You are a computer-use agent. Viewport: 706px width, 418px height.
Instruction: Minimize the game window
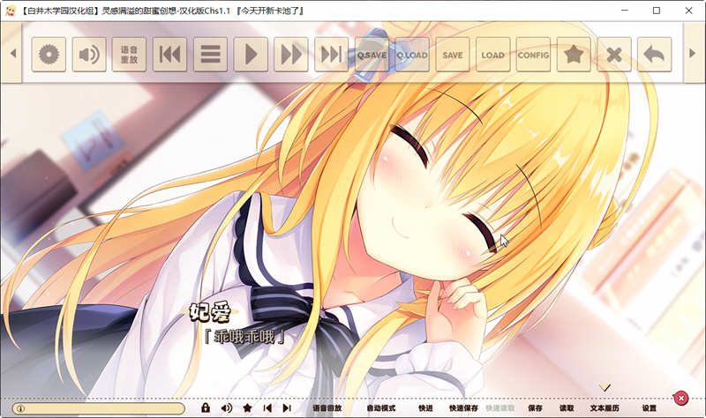[x=625, y=11]
